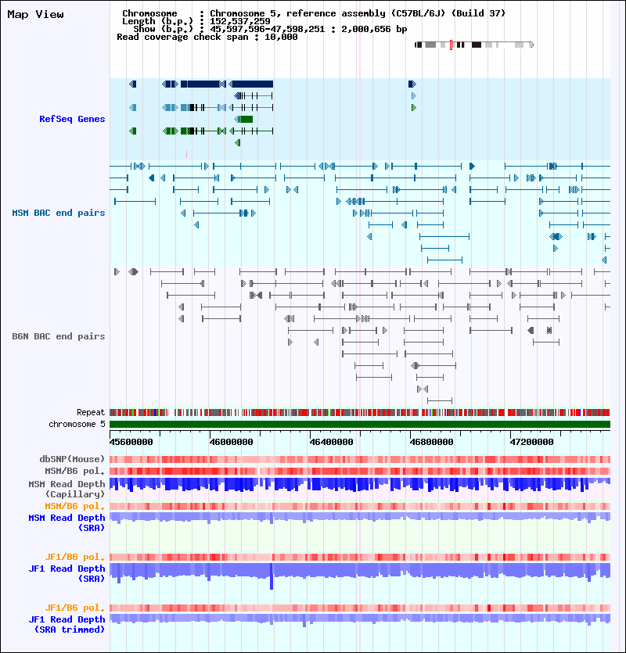Click the bottom B6N BAC end pair bar
Image resolution: width=626 pixels, height=653 pixels.
[x=440, y=401]
